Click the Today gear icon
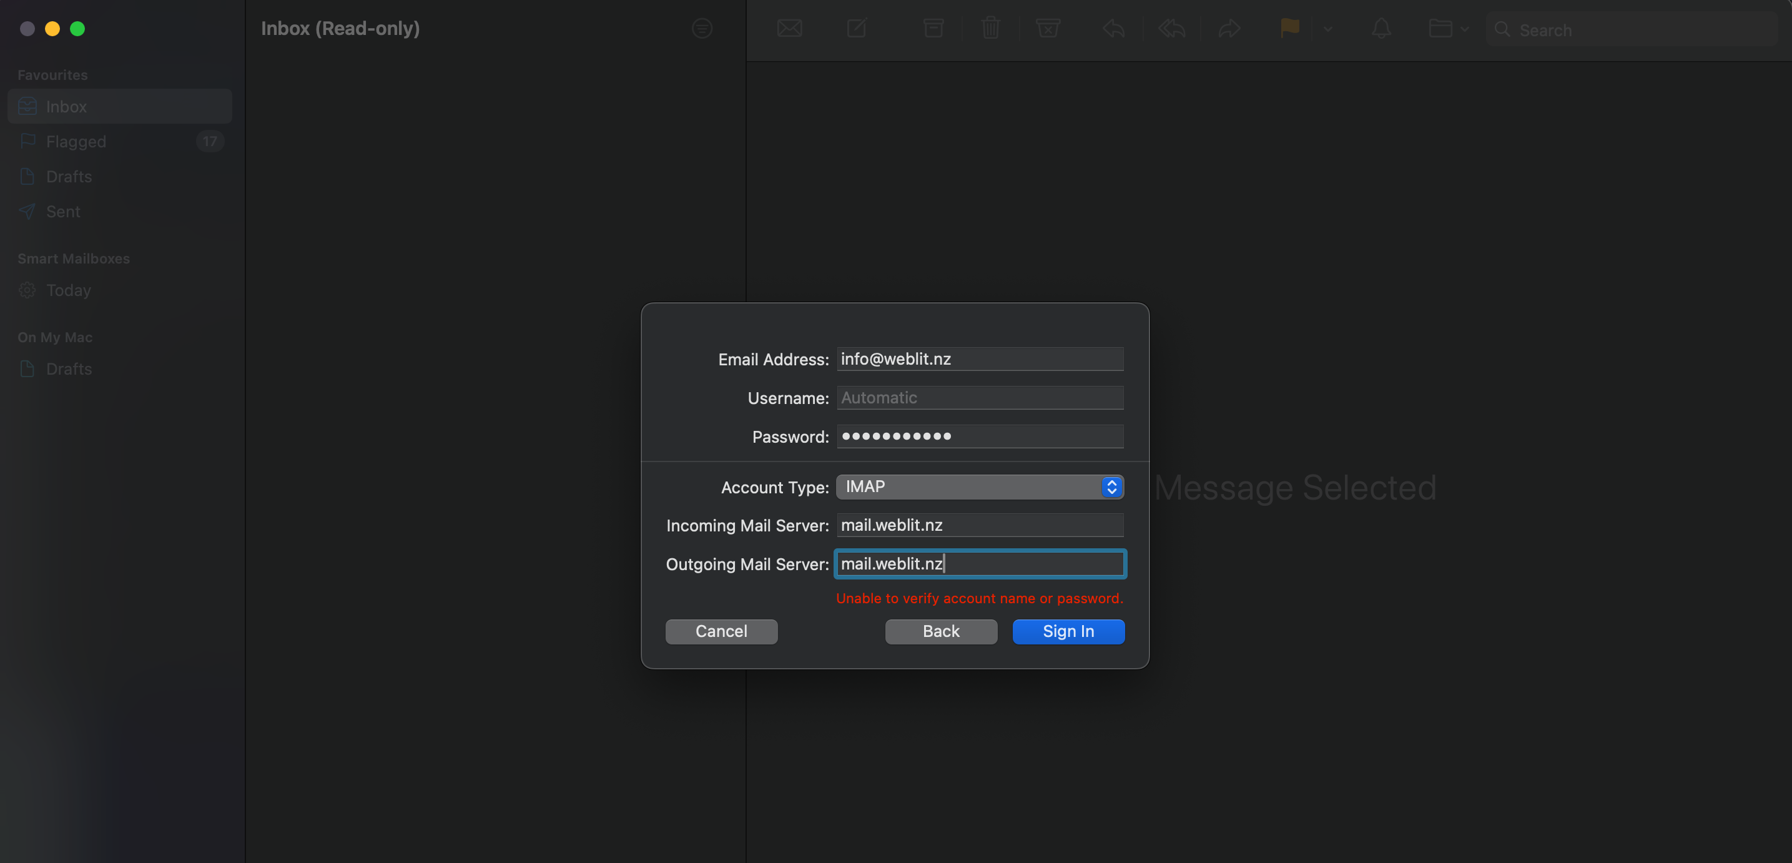1792x863 pixels. coord(27,290)
